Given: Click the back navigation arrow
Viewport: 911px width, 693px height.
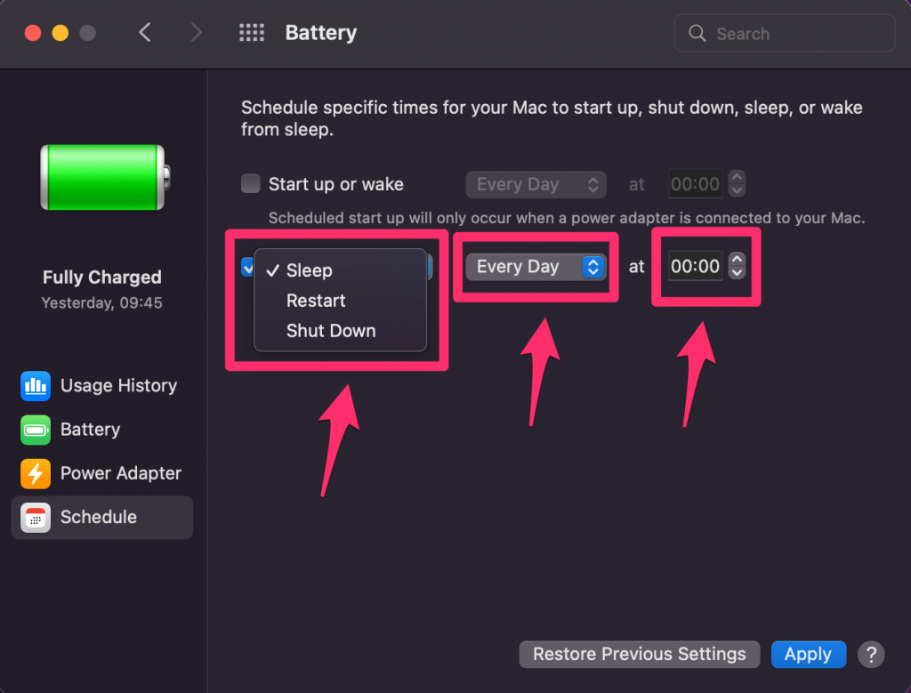Looking at the screenshot, I should point(145,32).
